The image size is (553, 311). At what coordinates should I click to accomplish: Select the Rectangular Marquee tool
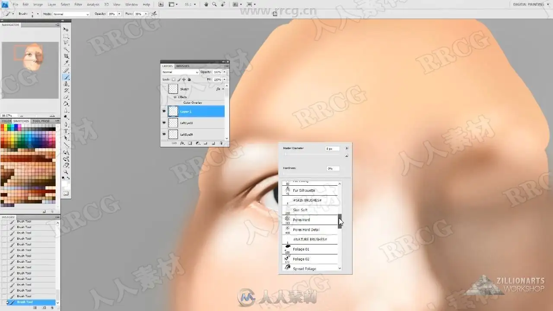pyautogui.click(x=66, y=36)
